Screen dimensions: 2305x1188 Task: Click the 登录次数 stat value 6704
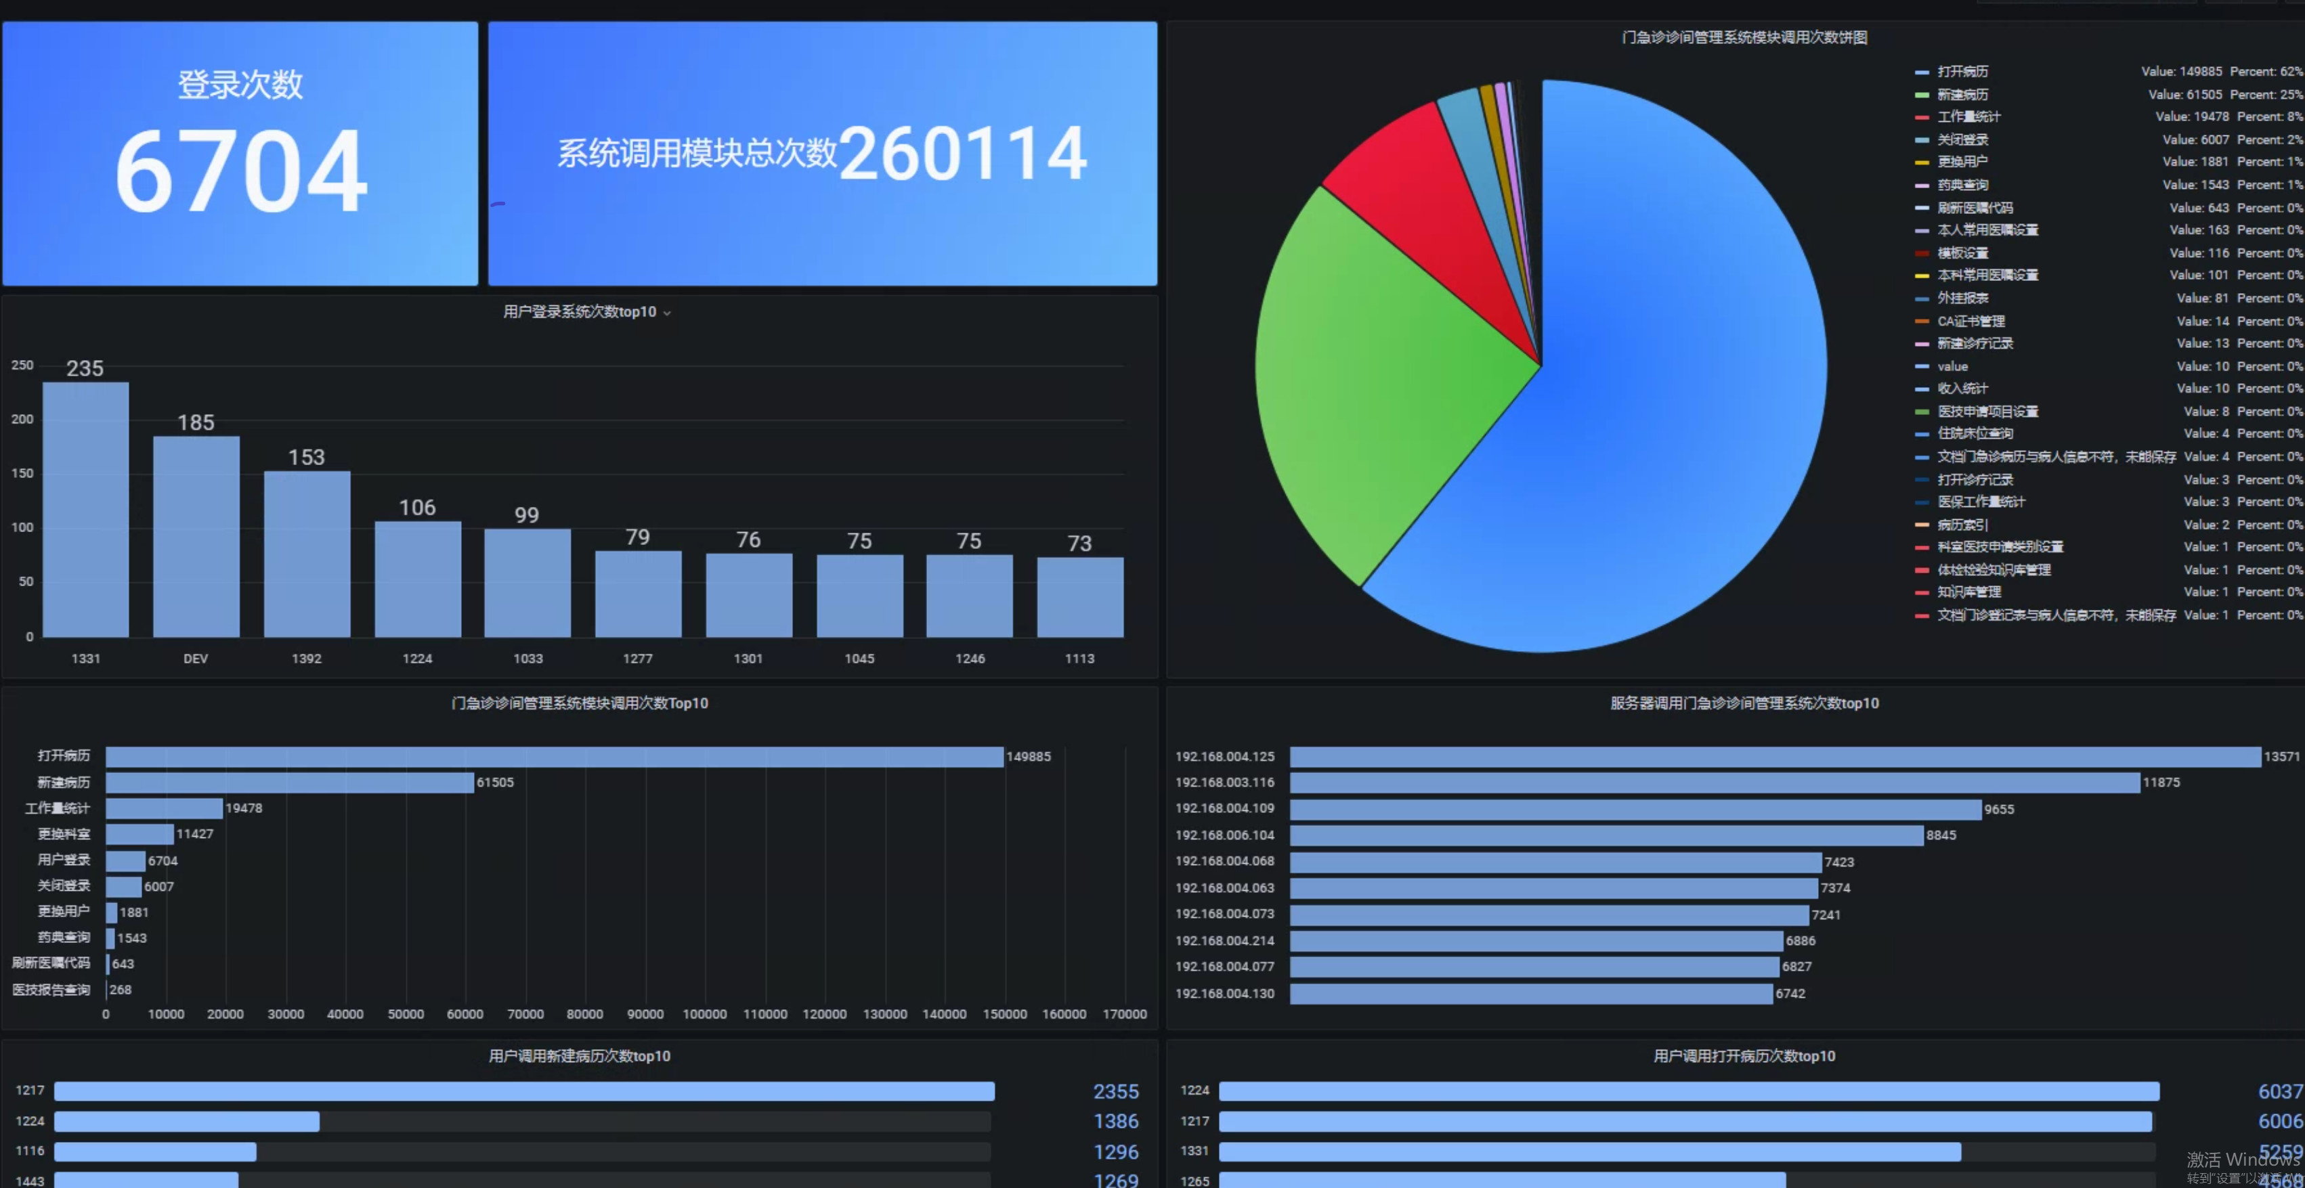click(x=240, y=171)
